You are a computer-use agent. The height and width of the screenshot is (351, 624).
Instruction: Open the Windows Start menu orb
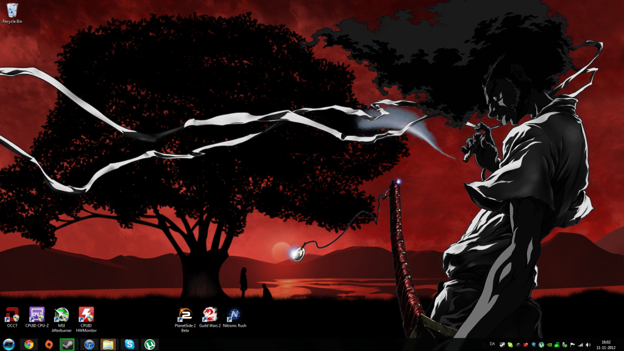pyautogui.click(x=9, y=344)
